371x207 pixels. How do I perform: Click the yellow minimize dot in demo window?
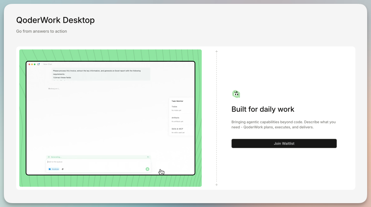coord(32,64)
